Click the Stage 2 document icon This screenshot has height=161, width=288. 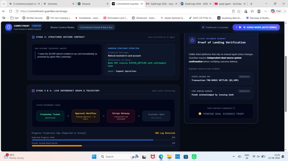pos(33,37)
